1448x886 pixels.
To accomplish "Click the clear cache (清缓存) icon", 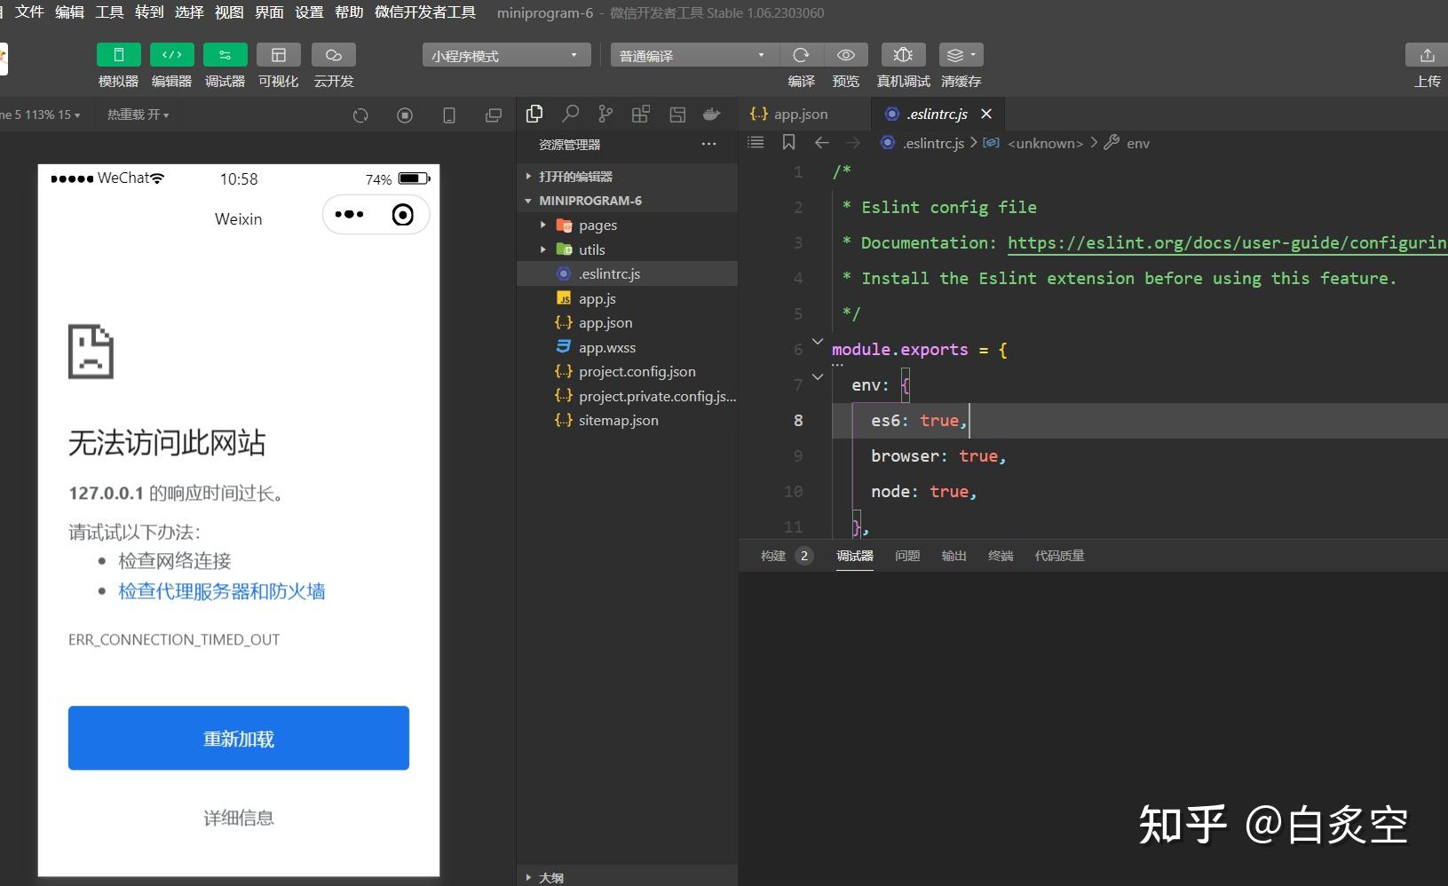I will (x=961, y=55).
